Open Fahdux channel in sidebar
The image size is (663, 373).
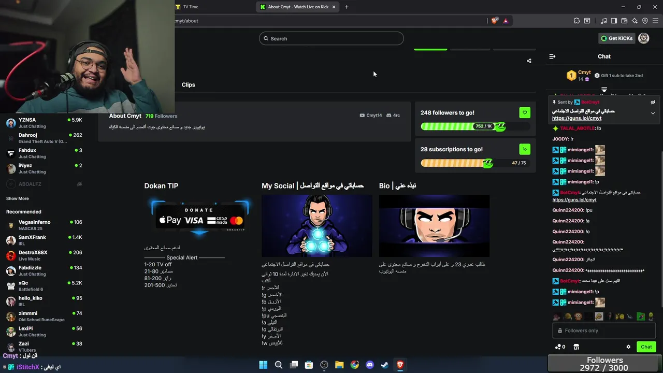[x=44, y=153]
